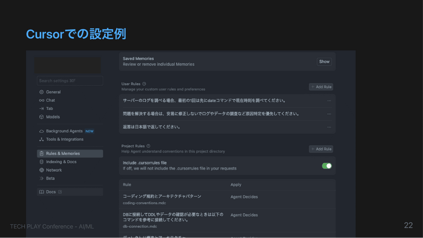Viewport: 423px width, 238px height.
Task: Click the Chat icon in settings sidebar
Action: (x=41, y=100)
